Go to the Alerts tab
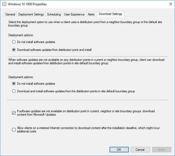 [x=91, y=14]
